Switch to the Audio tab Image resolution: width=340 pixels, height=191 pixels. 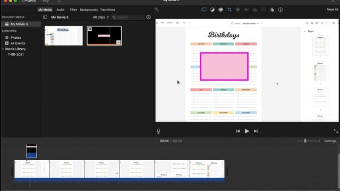[60, 10]
